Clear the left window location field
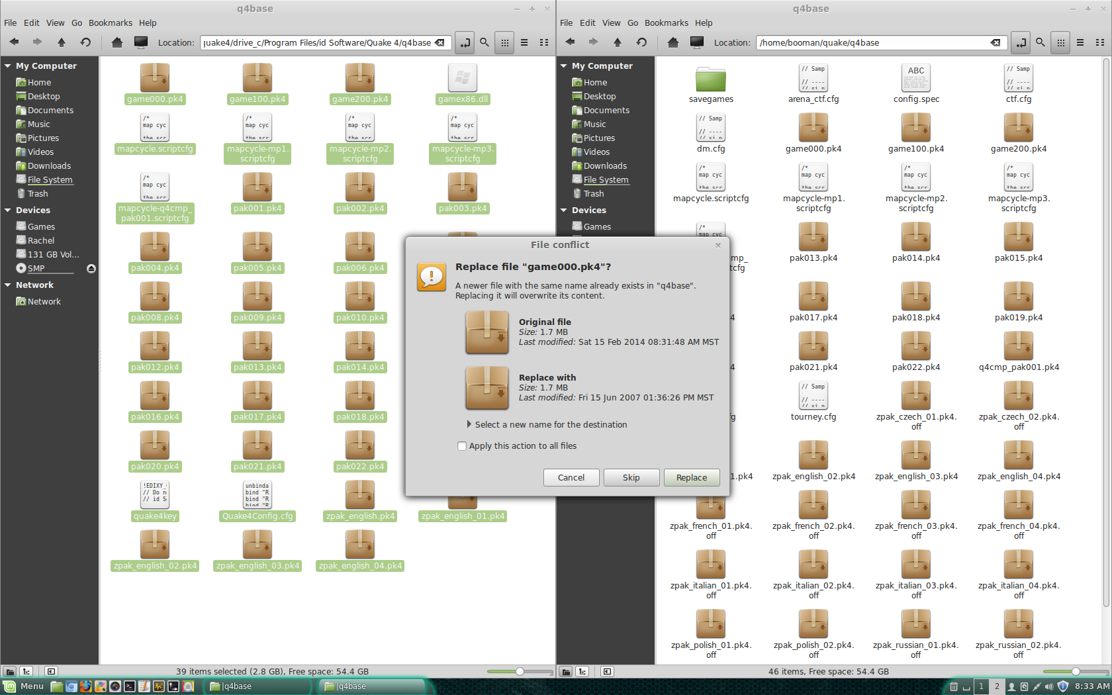 (440, 42)
